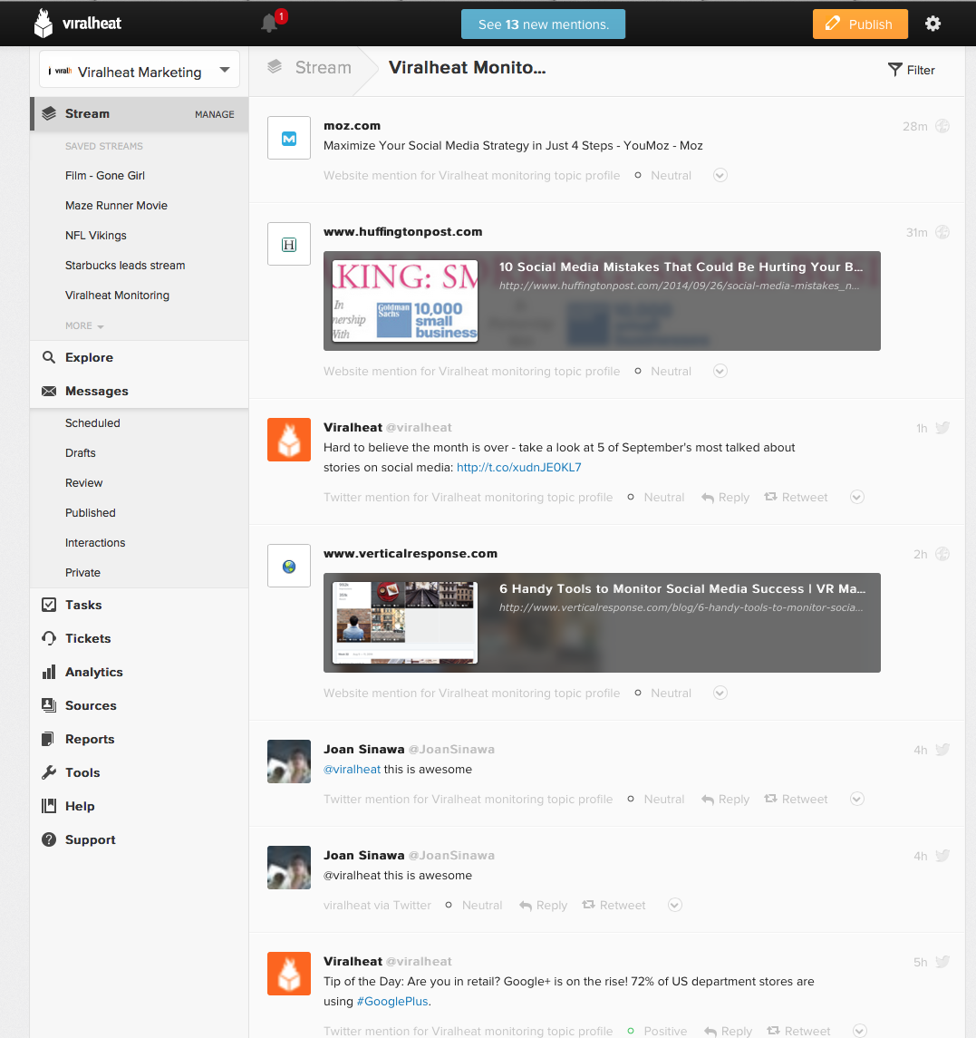The width and height of the screenshot is (976, 1038).
Task: Click the orange Publish button
Action: coord(860,24)
